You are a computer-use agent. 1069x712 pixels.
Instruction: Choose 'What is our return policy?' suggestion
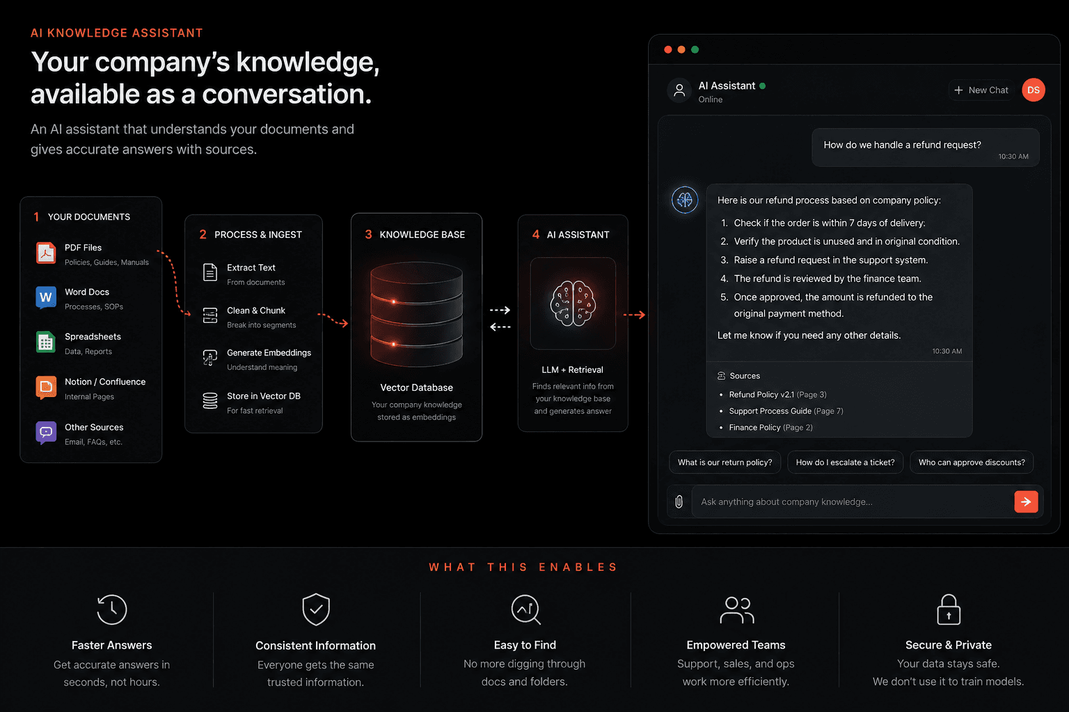[725, 462]
